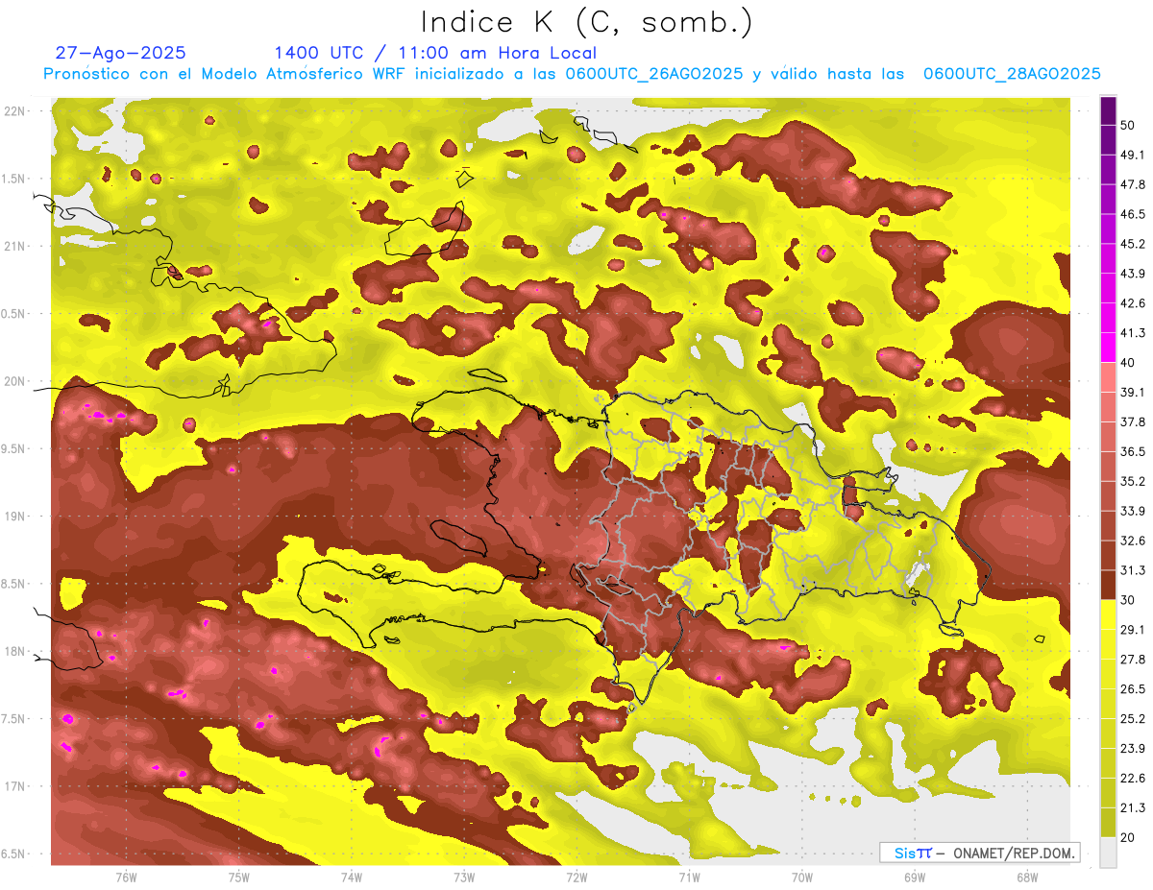Click the color bar label "27.8"

pyautogui.click(x=1132, y=660)
